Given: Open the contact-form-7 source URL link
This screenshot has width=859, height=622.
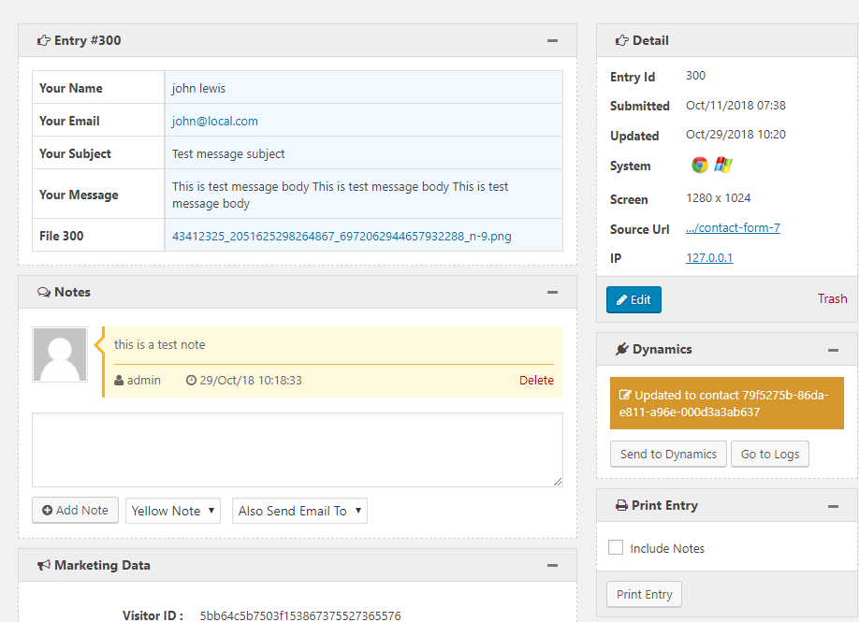Looking at the screenshot, I should pyautogui.click(x=733, y=228).
